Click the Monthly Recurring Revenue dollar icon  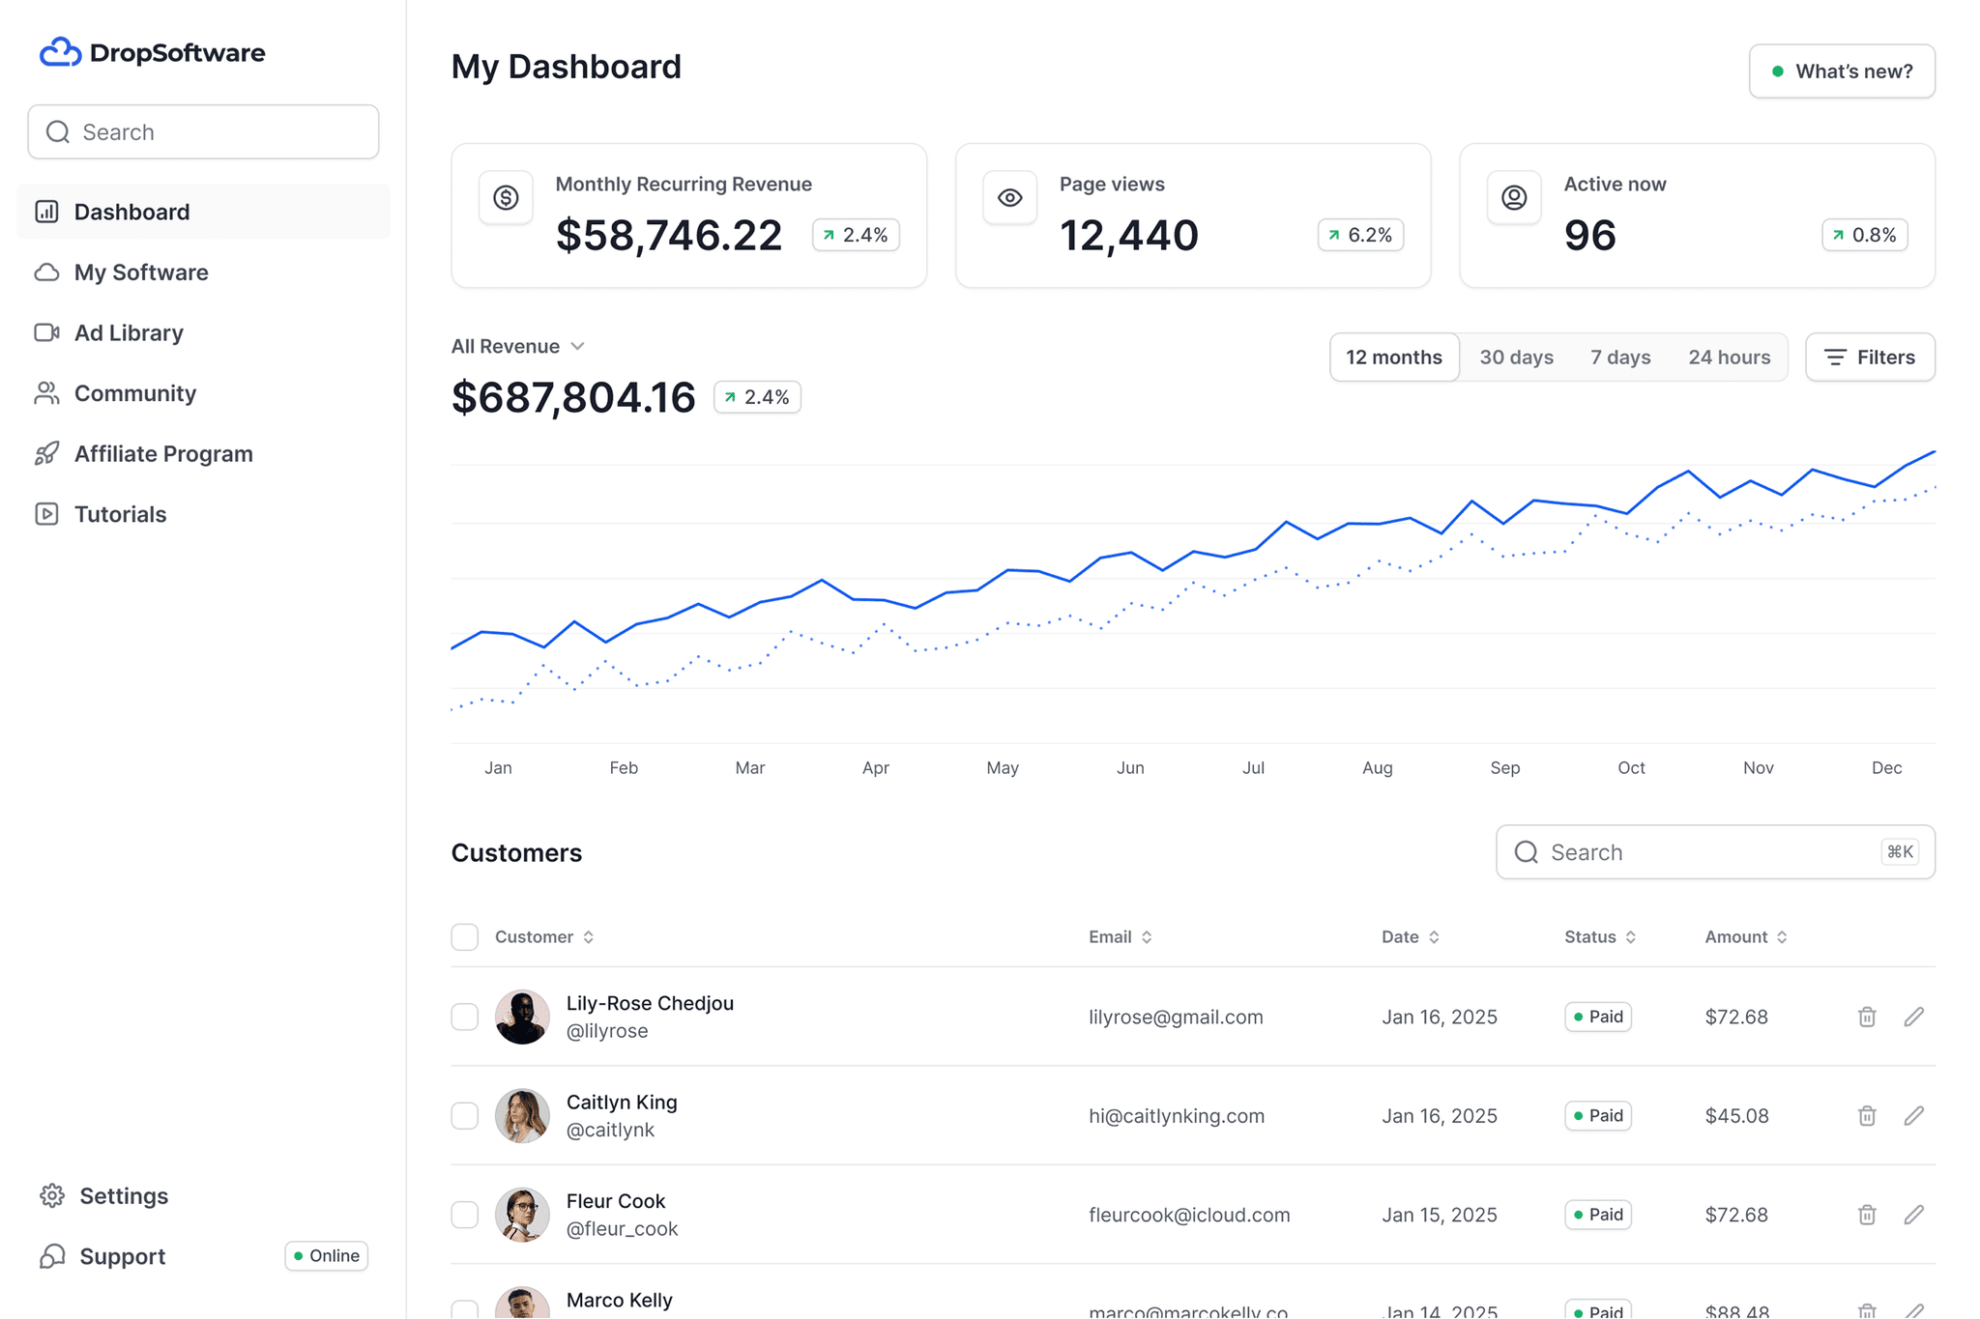[506, 197]
